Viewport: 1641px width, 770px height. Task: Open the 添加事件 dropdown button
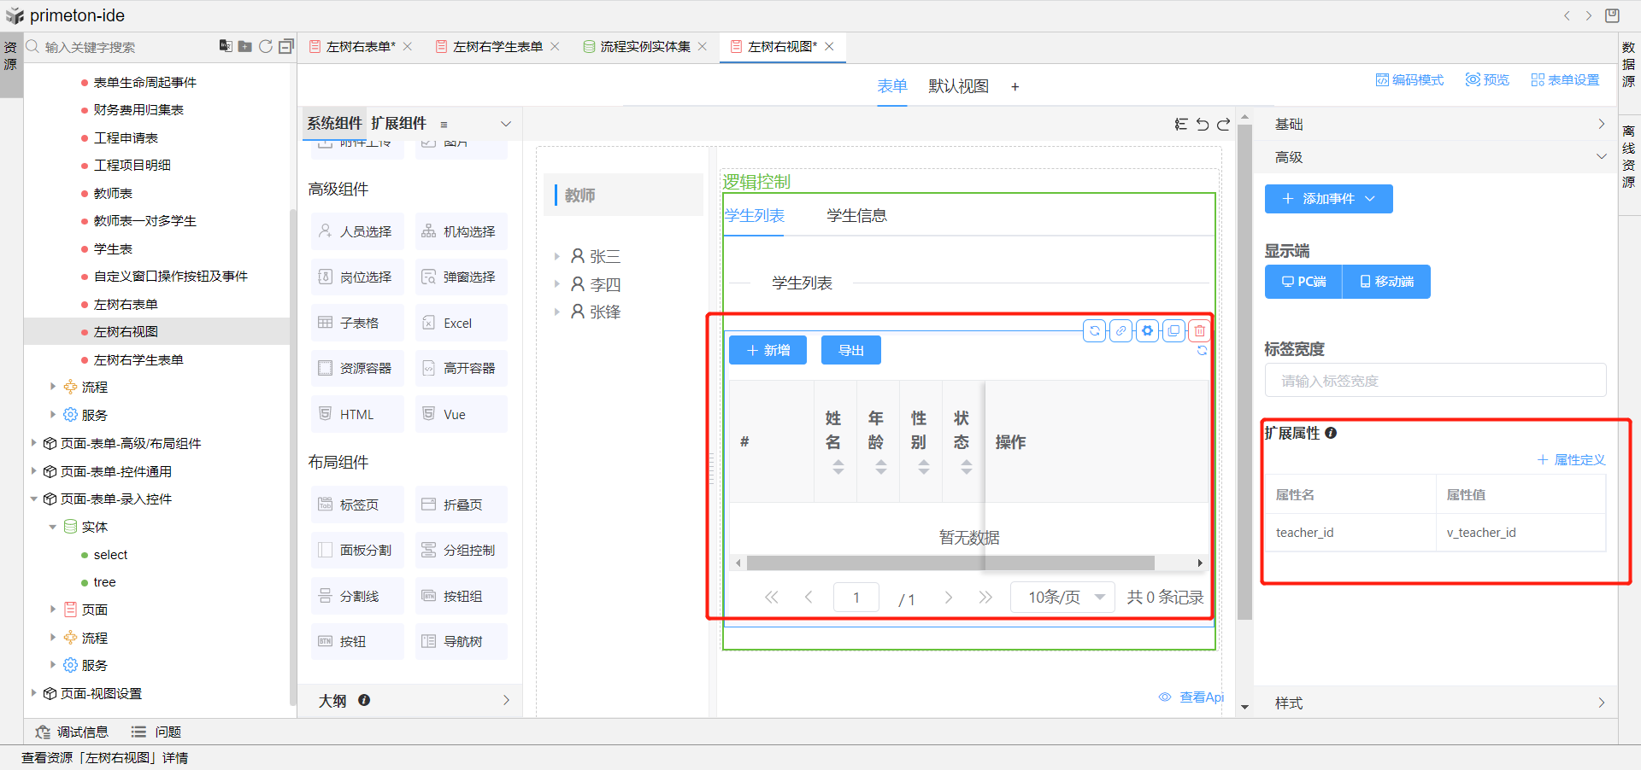pos(1328,199)
